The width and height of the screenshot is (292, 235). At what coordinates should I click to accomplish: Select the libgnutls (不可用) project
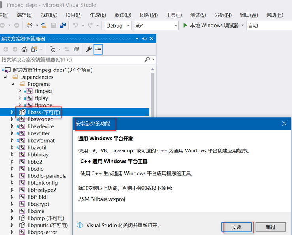click(x=48, y=225)
